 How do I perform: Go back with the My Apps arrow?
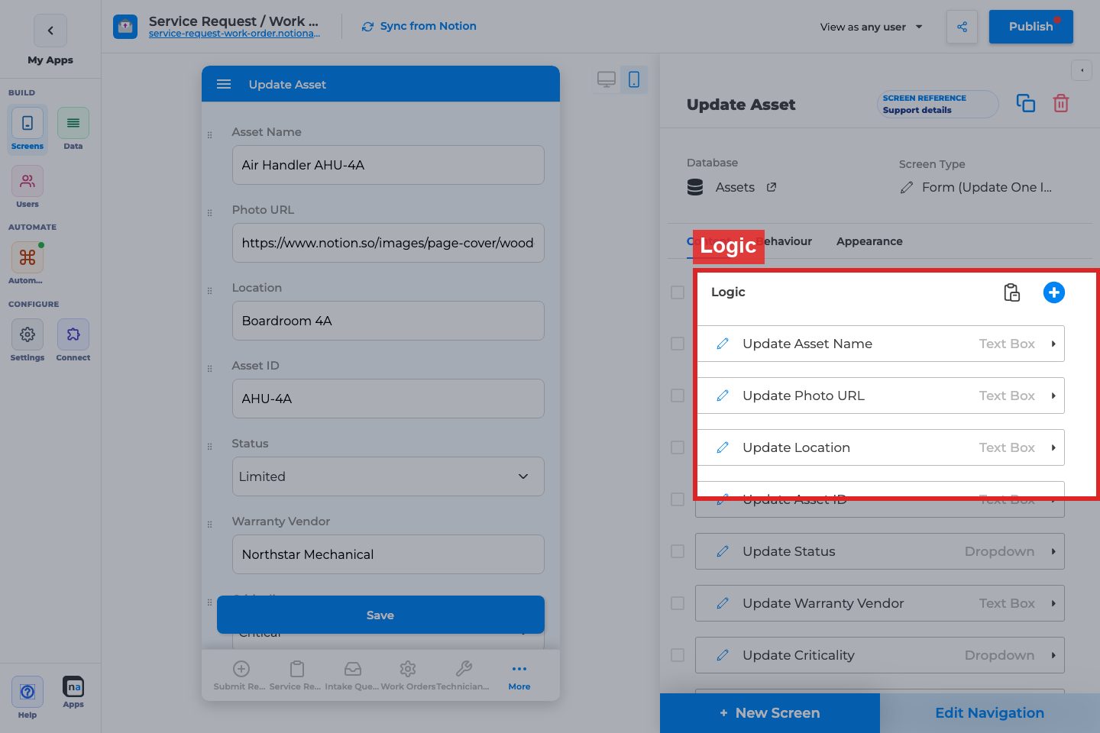[x=50, y=31]
